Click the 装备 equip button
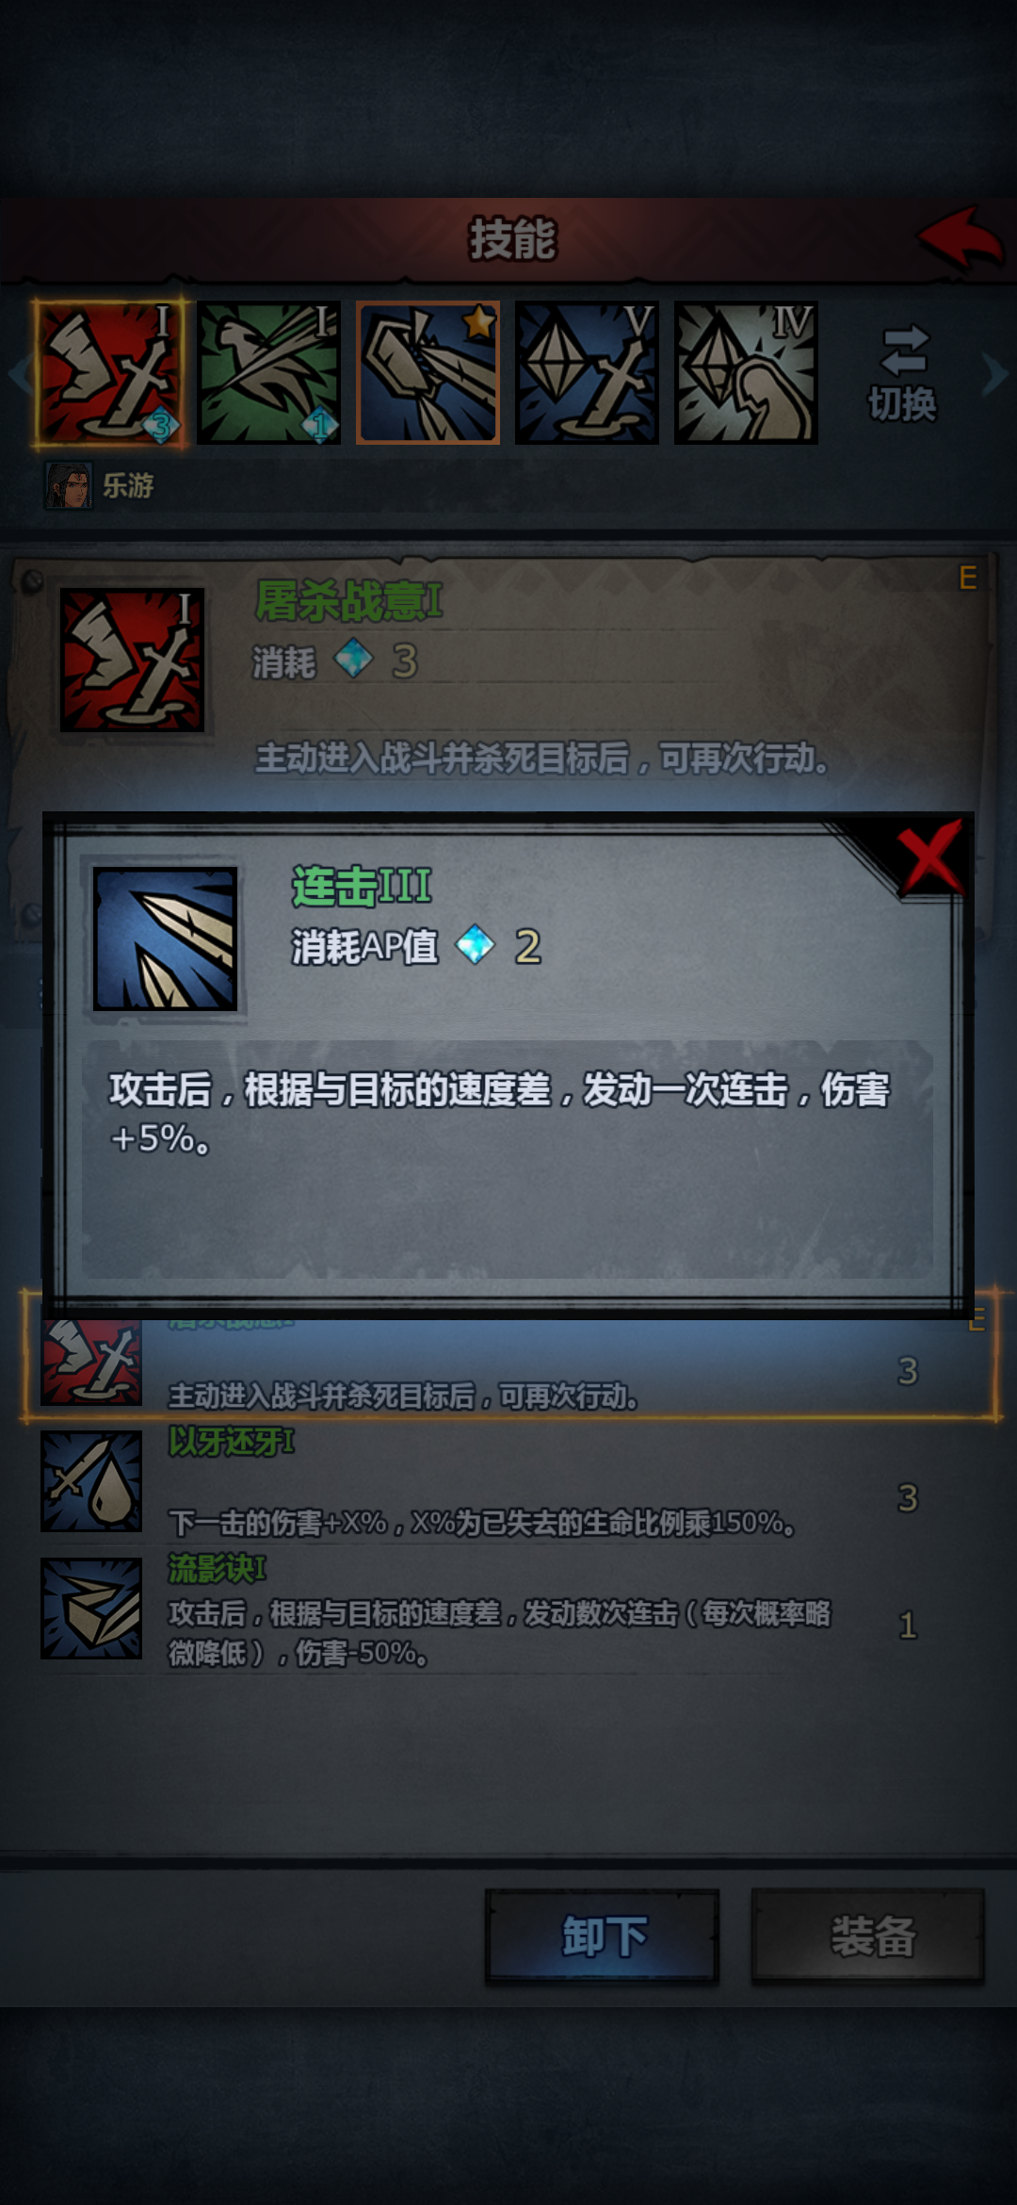Viewport: 1017px width, 2205px height. [868, 1937]
